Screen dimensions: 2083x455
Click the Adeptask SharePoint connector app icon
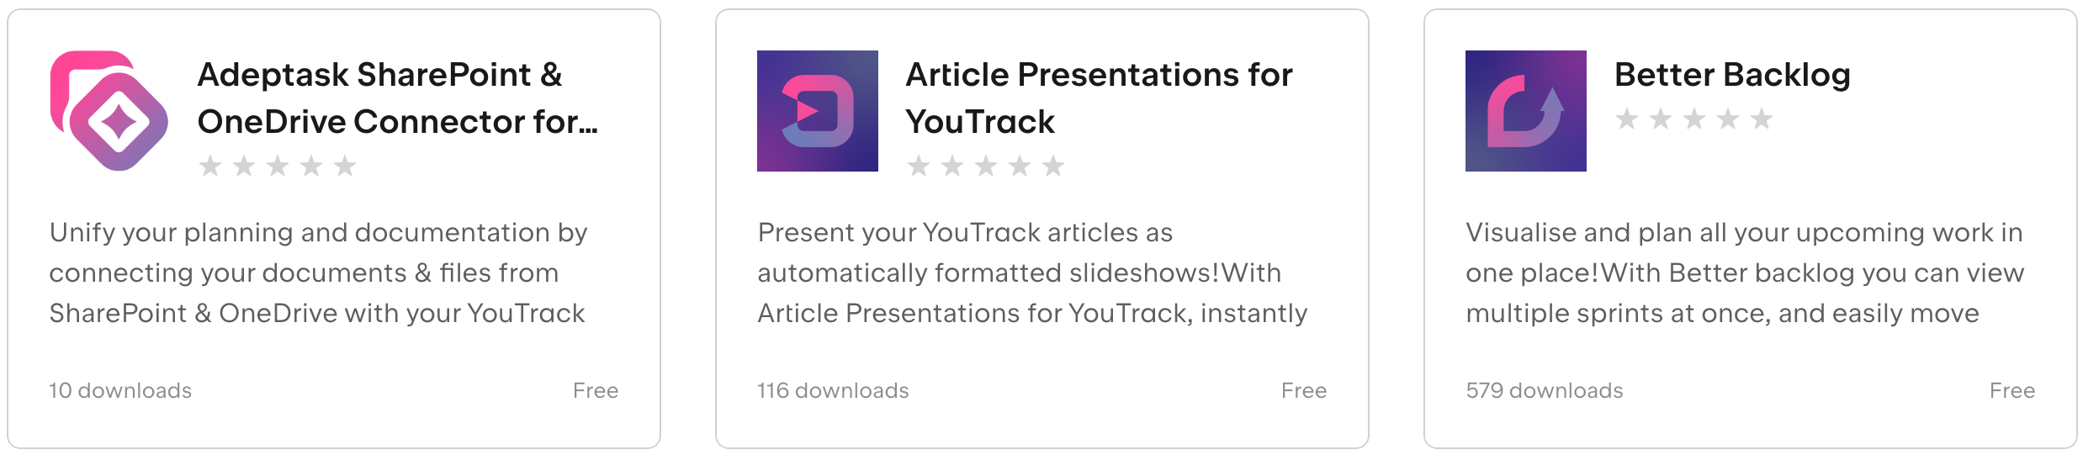(x=109, y=111)
